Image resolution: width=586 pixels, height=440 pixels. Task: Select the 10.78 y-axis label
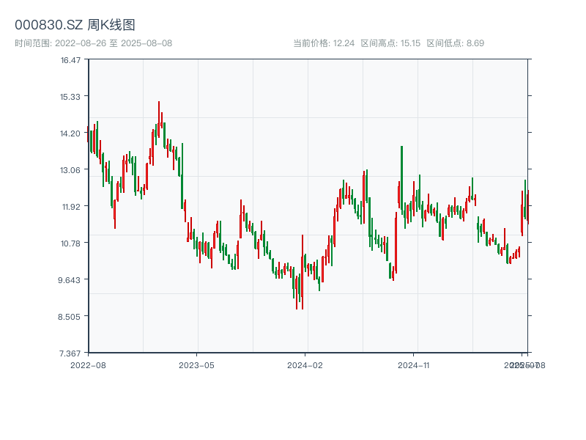71,243
